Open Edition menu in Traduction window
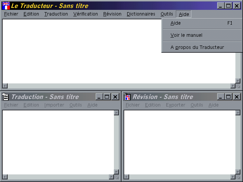 pyautogui.click(x=31, y=105)
